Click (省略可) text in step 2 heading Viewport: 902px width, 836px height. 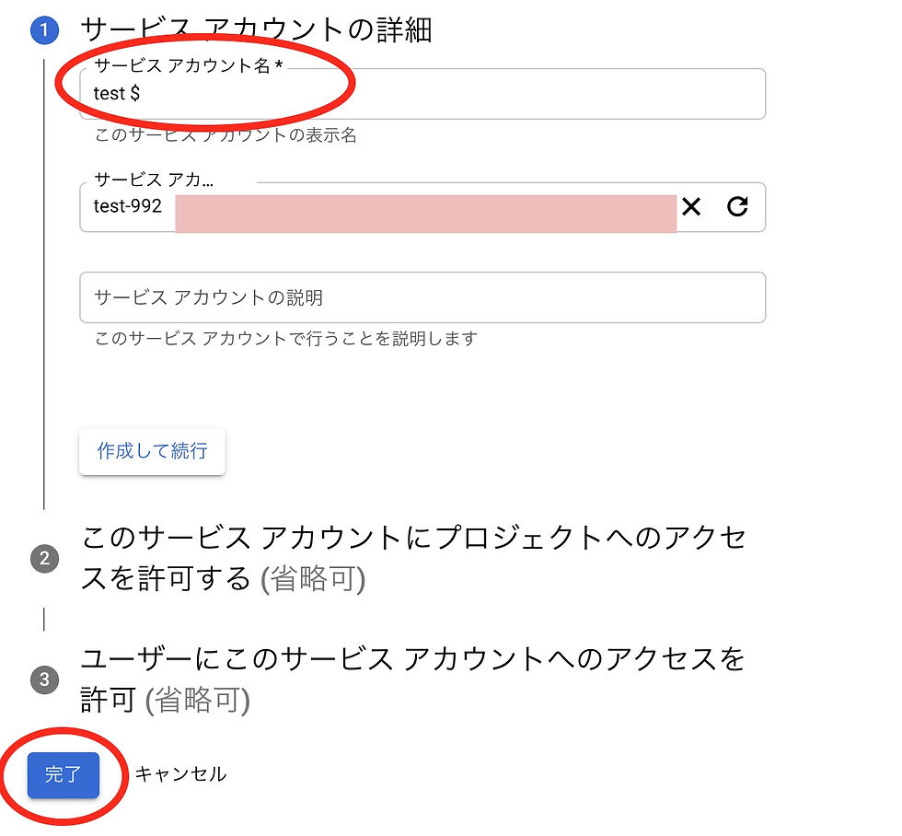coord(313,579)
